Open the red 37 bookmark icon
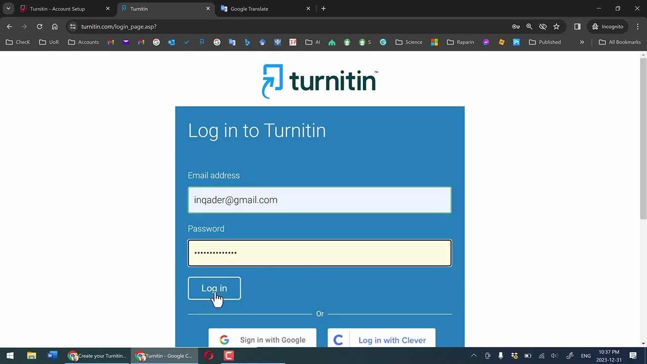 point(293,42)
